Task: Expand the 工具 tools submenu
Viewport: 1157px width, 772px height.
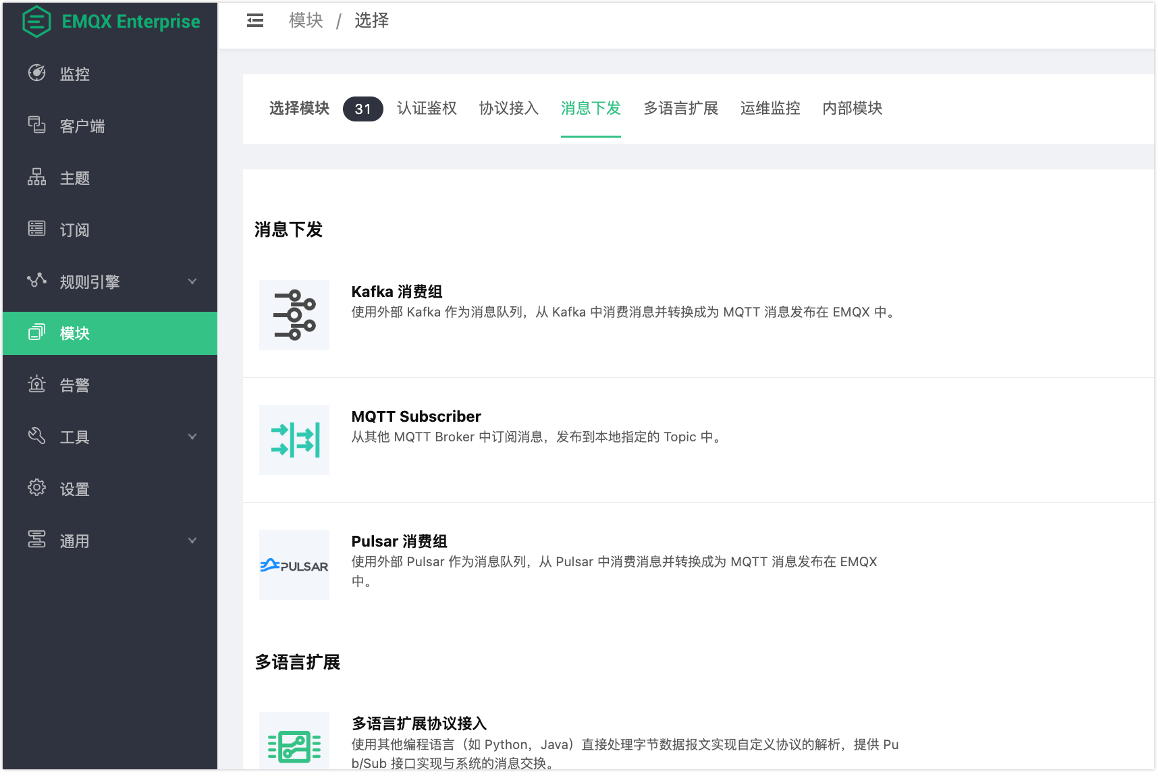Action: (110, 437)
